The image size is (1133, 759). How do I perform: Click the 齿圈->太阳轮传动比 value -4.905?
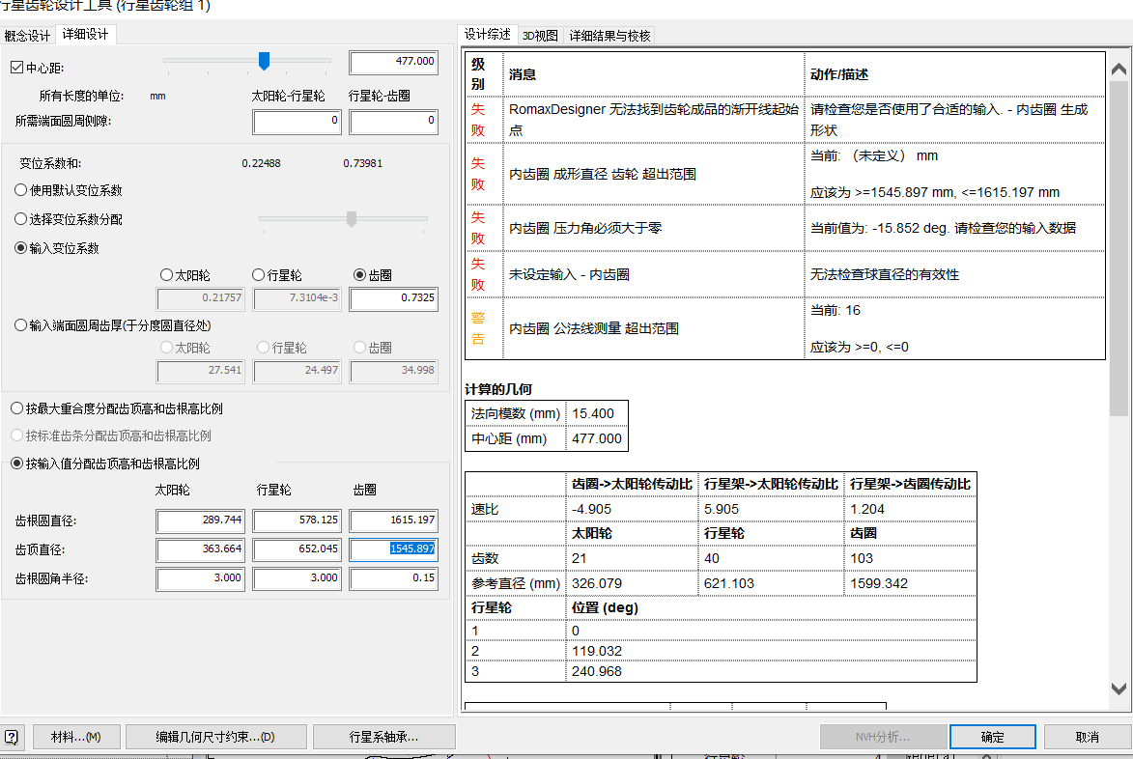click(x=592, y=509)
